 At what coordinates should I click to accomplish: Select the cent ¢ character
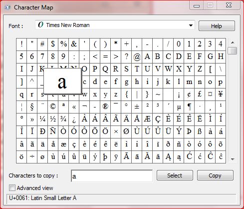point(189,94)
